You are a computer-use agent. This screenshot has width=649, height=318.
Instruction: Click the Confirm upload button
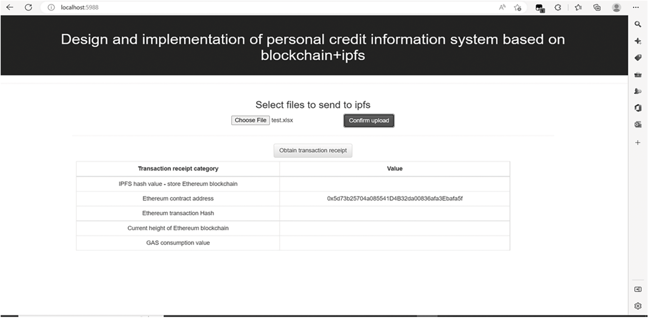coord(369,121)
